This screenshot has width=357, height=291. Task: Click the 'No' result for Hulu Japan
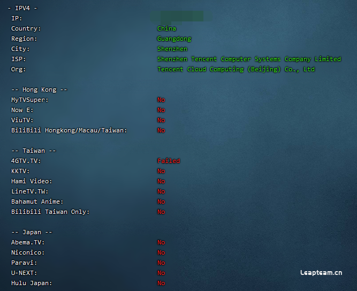click(161, 283)
